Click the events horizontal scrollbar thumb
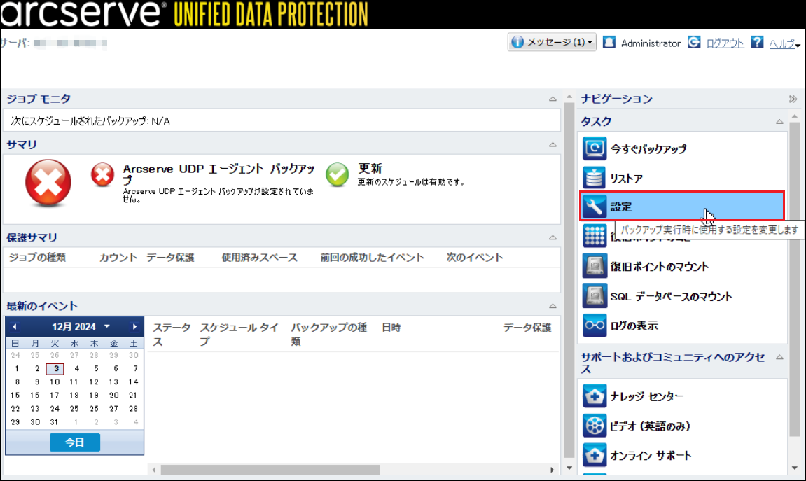806x481 pixels. (x=270, y=470)
